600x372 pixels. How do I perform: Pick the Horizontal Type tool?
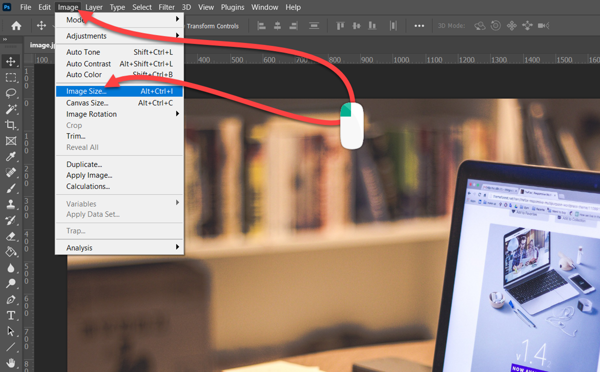click(10, 315)
